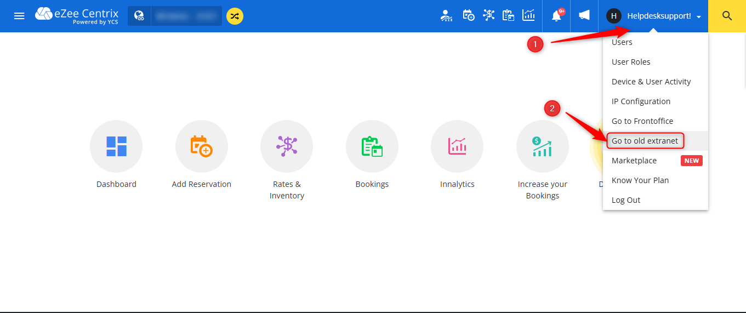Click the yellow search button
Image resolution: width=746 pixels, height=313 pixels.
[727, 16]
